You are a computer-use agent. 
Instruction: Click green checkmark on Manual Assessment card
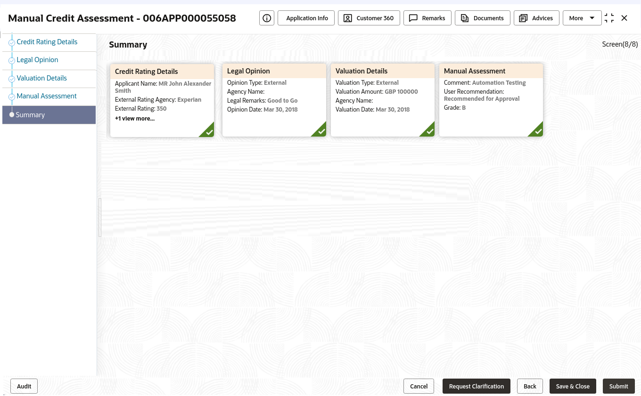(x=537, y=131)
